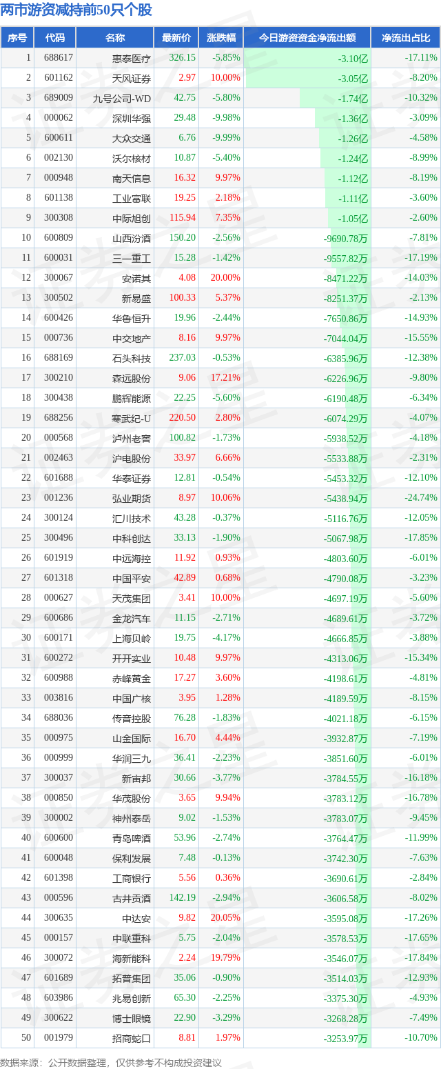
Task: Click price 6.76 for 大众交通
Action: coord(187,138)
